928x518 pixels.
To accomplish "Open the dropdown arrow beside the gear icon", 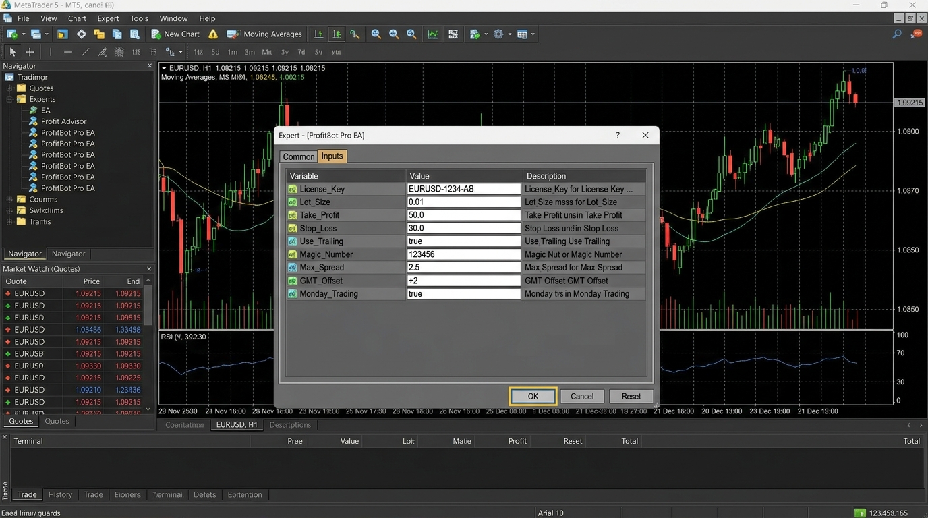I will pos(509,34).
